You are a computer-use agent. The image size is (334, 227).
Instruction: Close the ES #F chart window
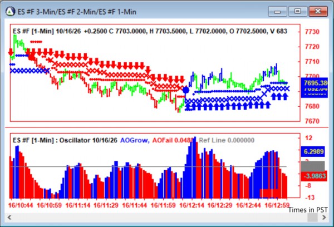[x=318, y=11]
